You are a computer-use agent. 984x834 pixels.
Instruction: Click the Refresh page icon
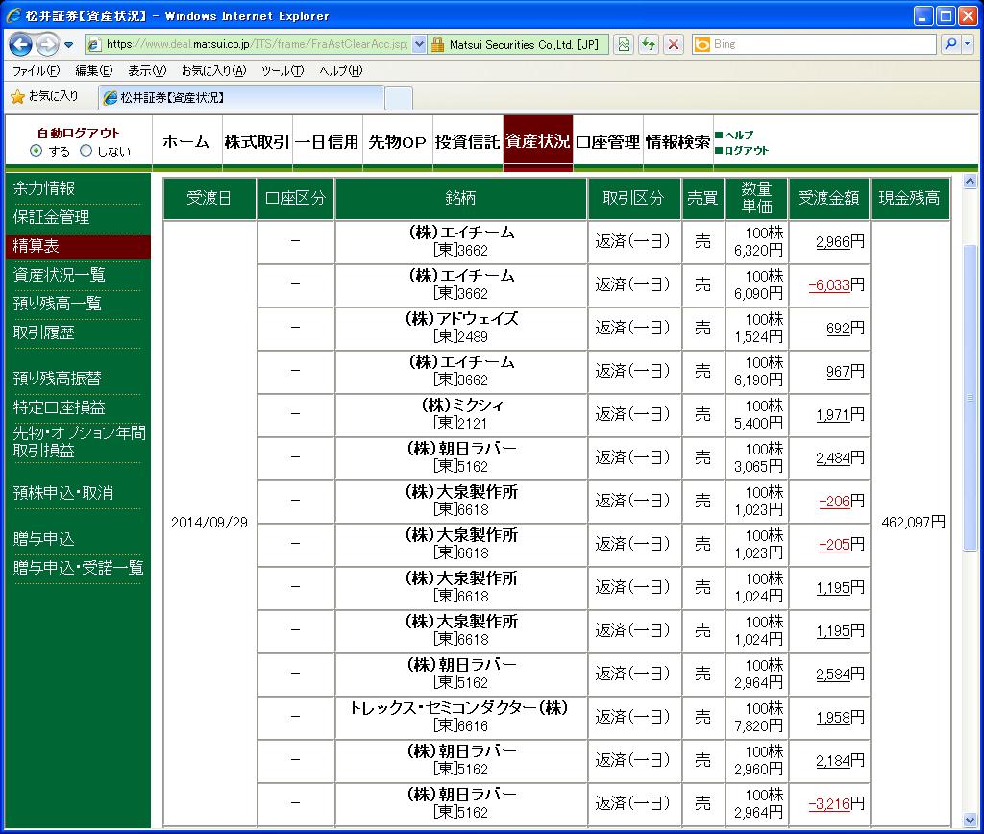pos(649,44)
